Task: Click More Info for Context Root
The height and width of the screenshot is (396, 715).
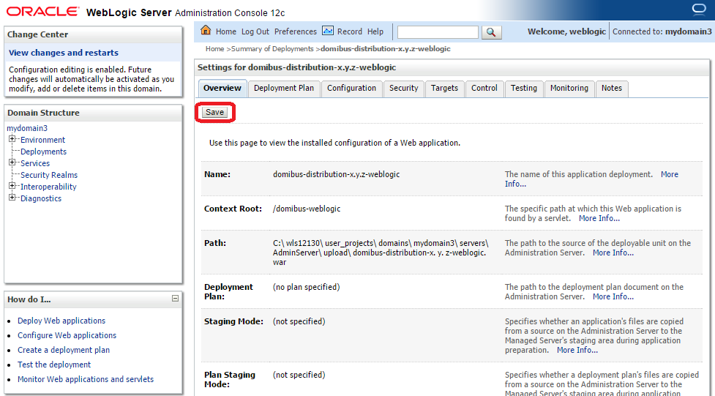Action: tap(599, 219)
